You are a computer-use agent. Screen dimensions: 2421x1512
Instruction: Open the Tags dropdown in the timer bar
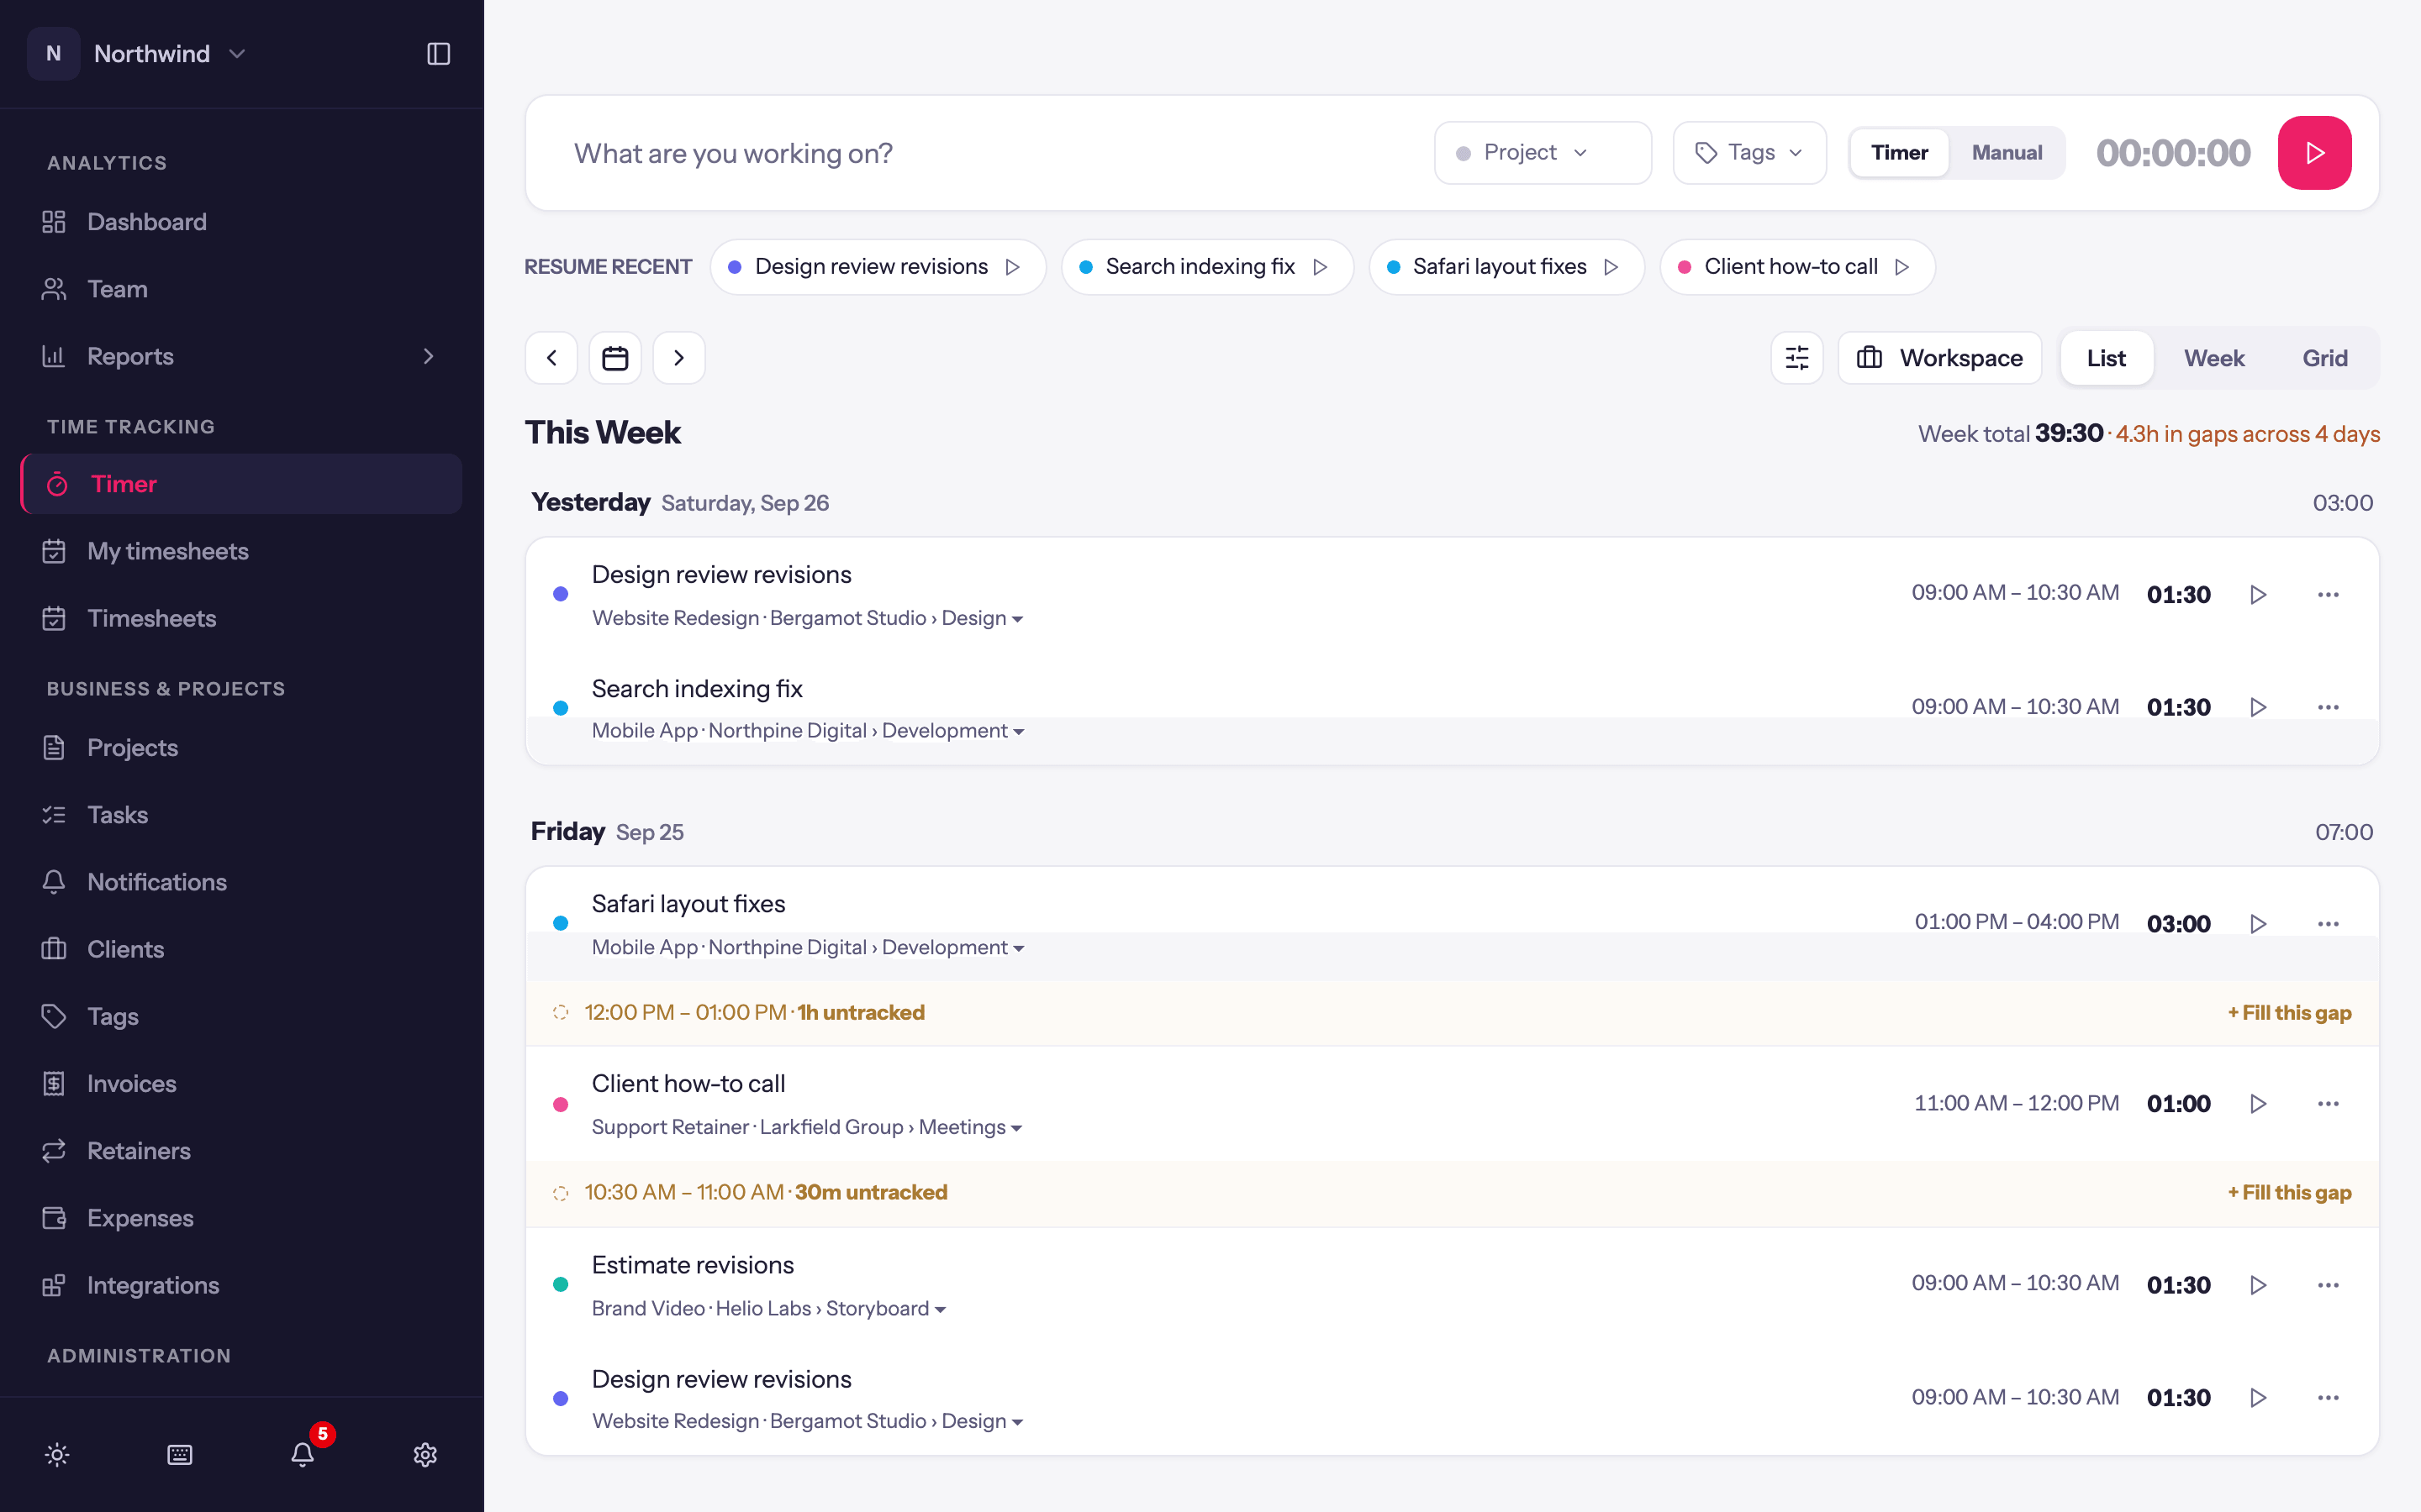pyautogui.click(x=1749, y=153)
